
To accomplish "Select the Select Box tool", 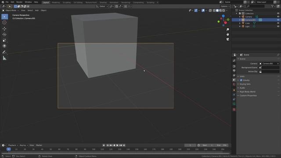I will (x=4, y=17).
